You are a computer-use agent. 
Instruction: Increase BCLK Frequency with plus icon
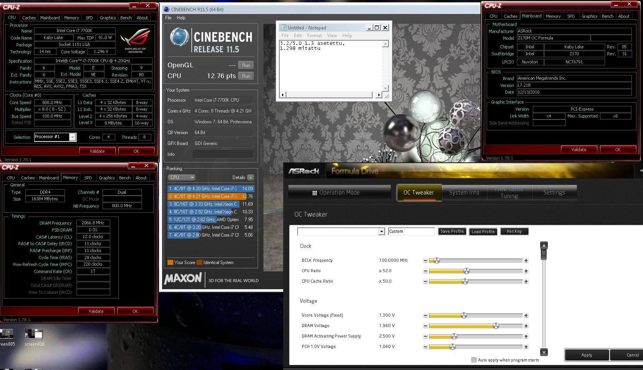526,261
